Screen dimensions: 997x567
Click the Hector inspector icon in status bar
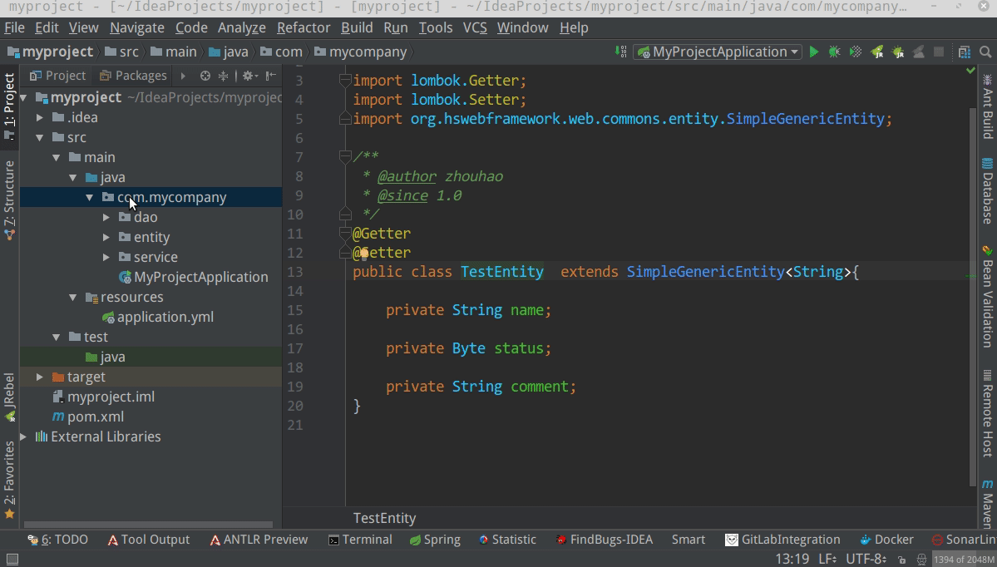point(921,560)
